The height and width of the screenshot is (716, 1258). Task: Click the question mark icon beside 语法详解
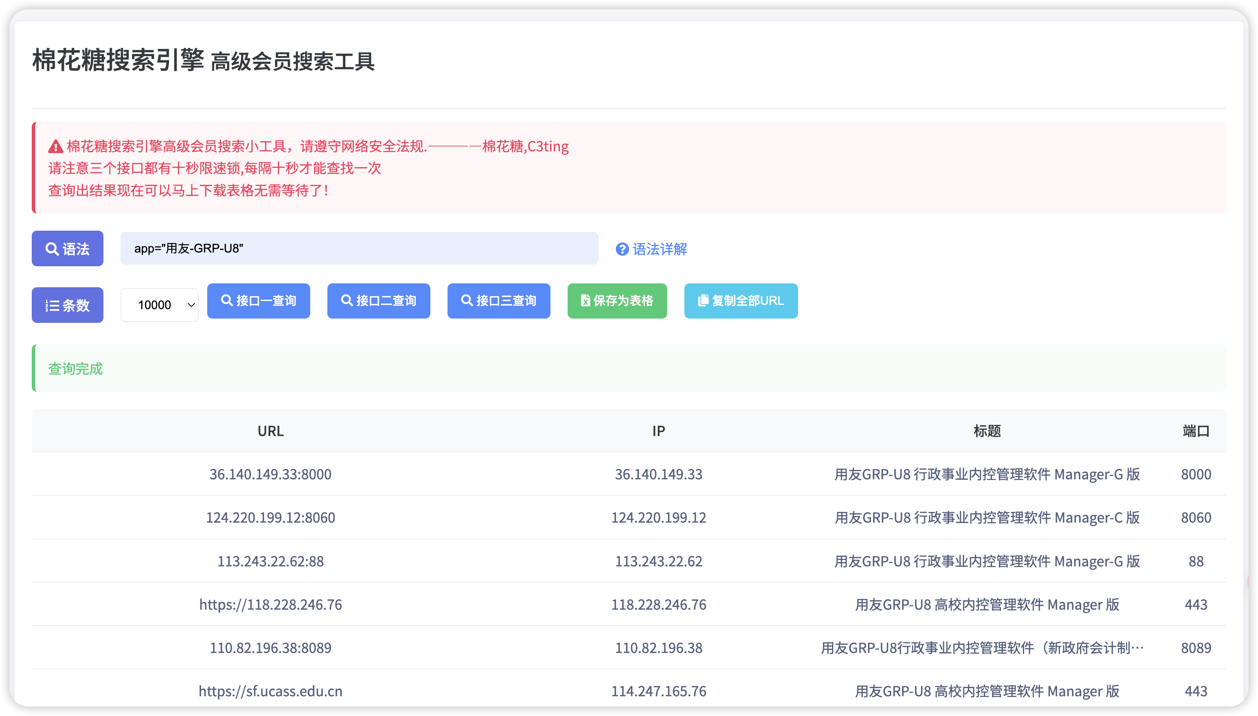622,250
